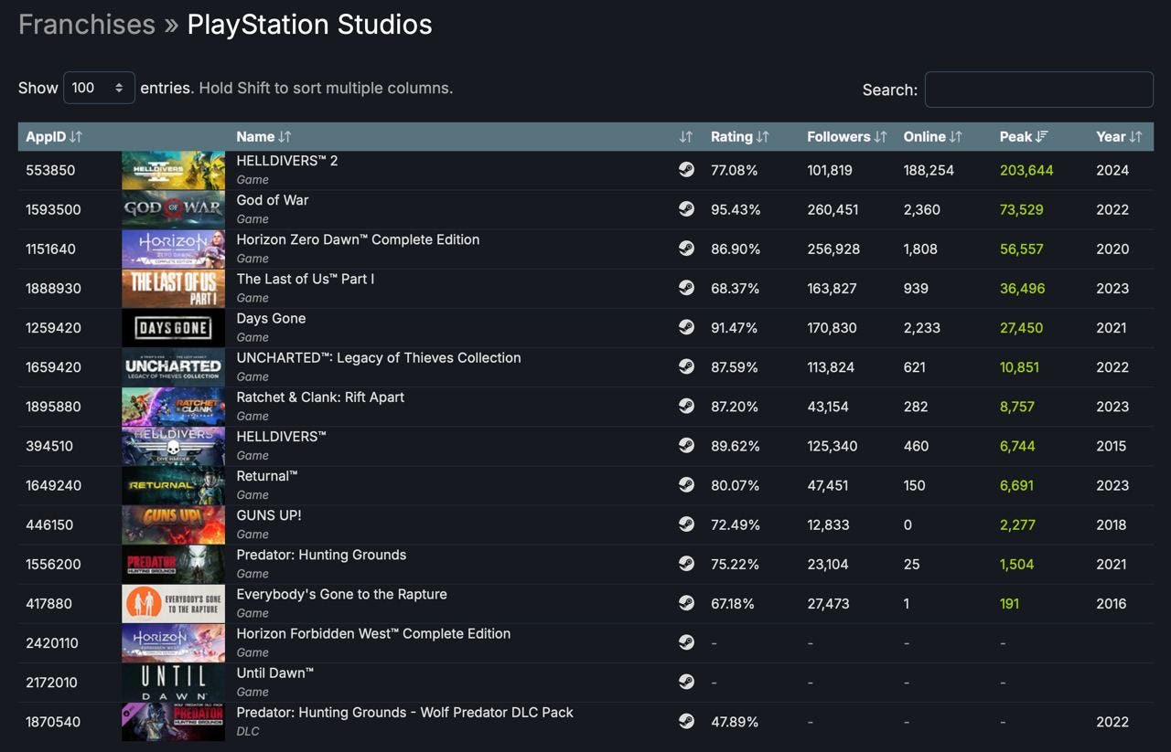The width and height of the screenshot is (1171, 752).
Task: Sort table by Peak column header
Action: [1023, 137]
